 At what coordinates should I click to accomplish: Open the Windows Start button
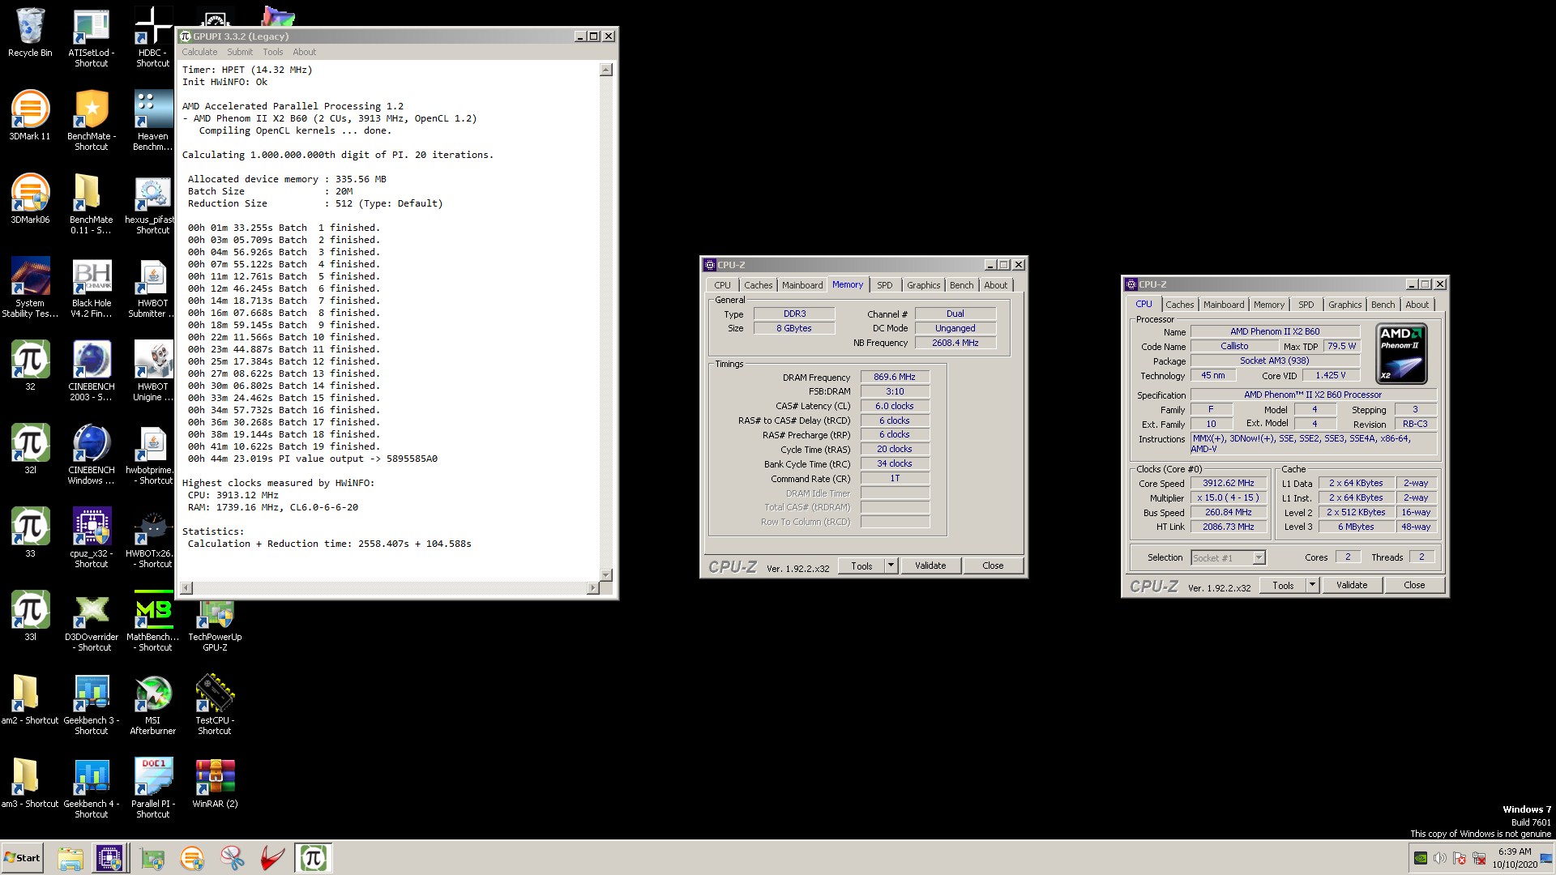23,858
